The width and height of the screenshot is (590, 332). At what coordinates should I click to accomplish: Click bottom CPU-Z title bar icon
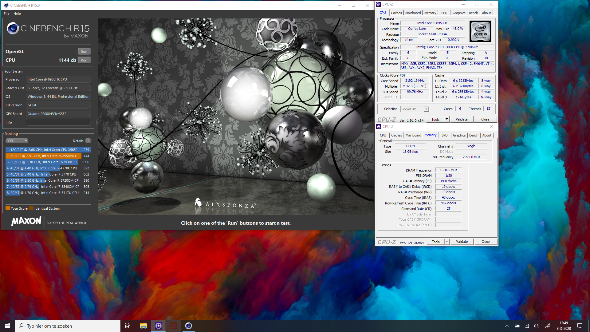pos(379,127)
